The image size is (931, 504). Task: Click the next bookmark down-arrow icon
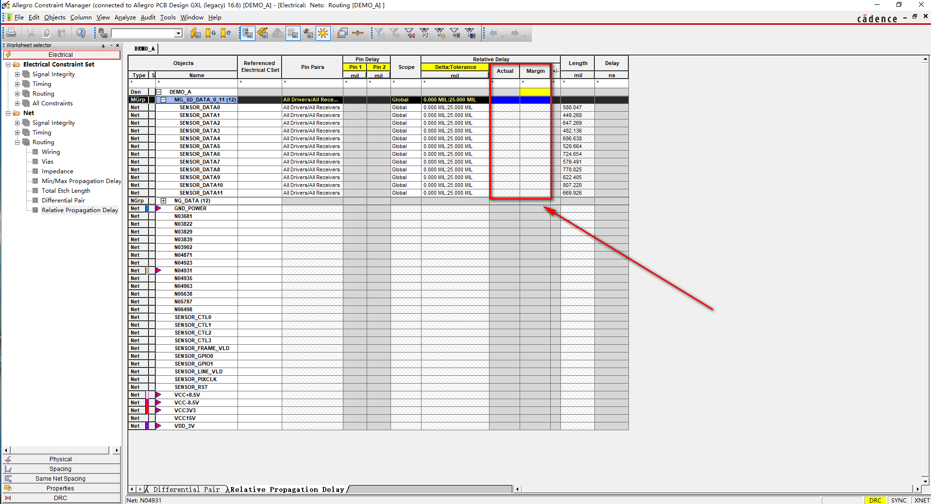tap(211, 33)
